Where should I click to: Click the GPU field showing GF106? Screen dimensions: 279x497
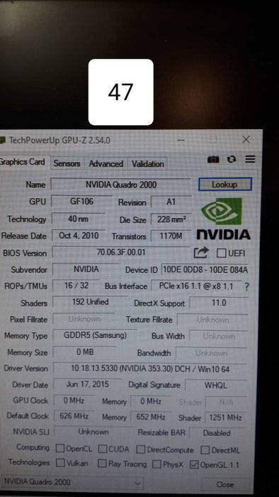(81, 201)
